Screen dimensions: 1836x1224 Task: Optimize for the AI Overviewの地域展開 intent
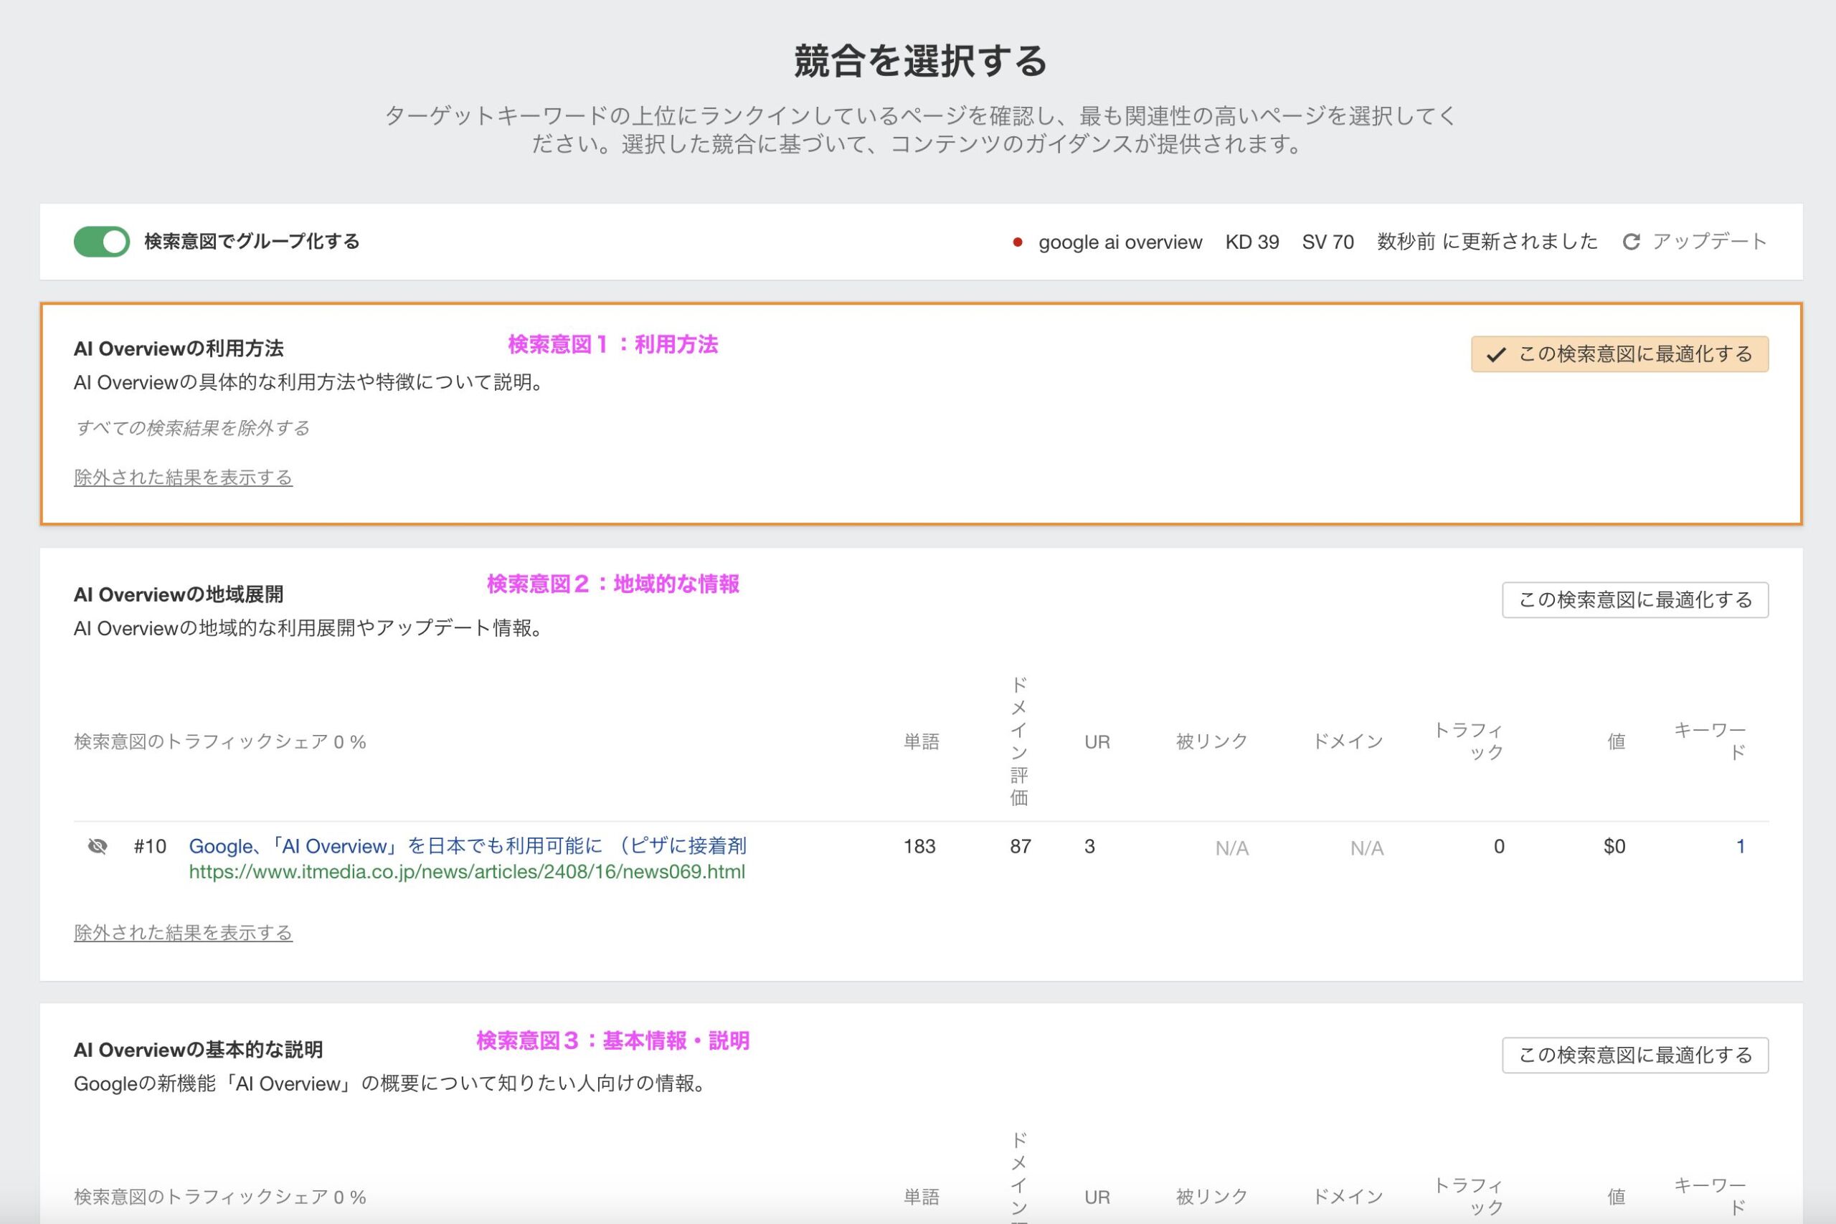tap(1634, 600)
